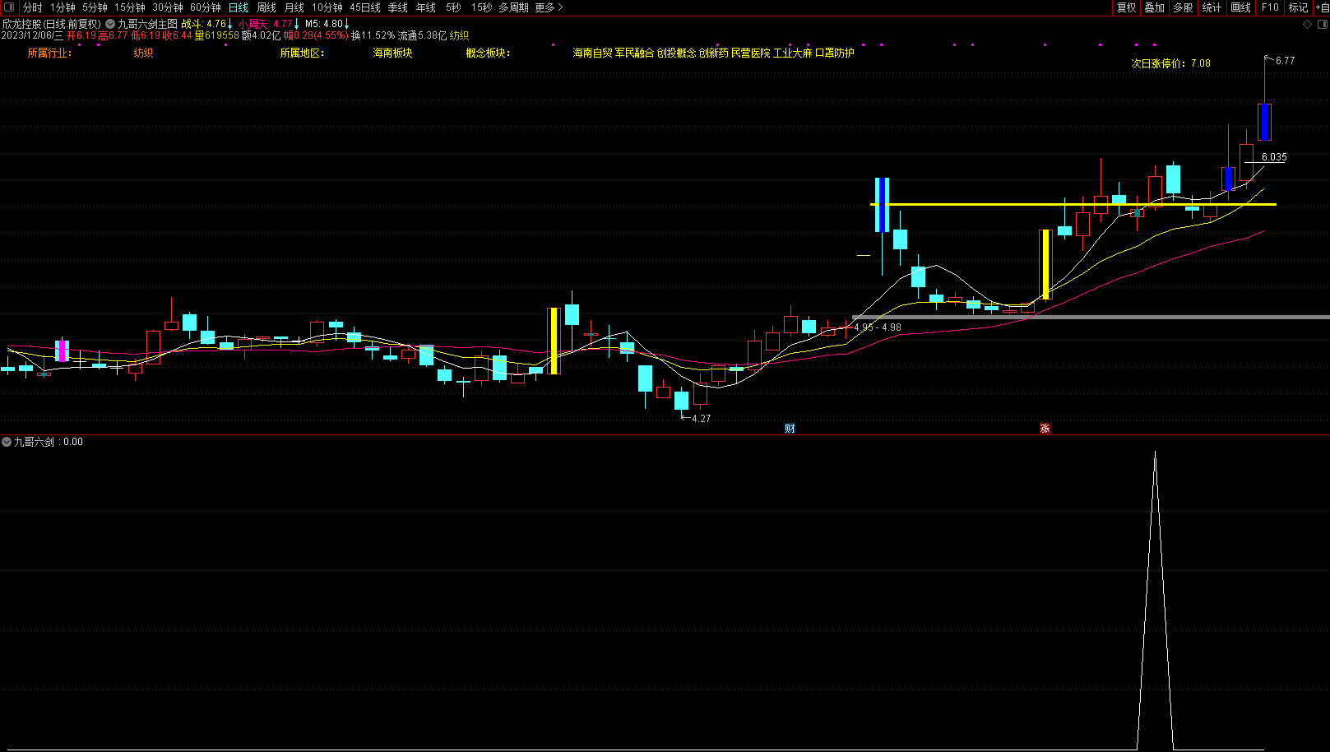Click the gray horizontal support line
Viewport: 1330px width, 752px height.
(x=1091, y=317)
